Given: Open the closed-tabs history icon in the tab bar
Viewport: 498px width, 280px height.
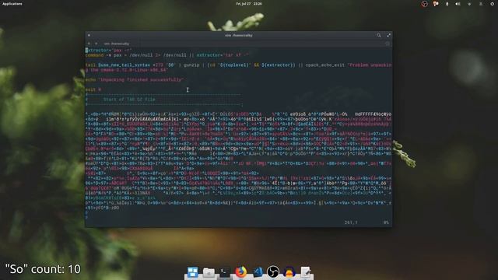Looking at the screenshot, I should point(388,44).
